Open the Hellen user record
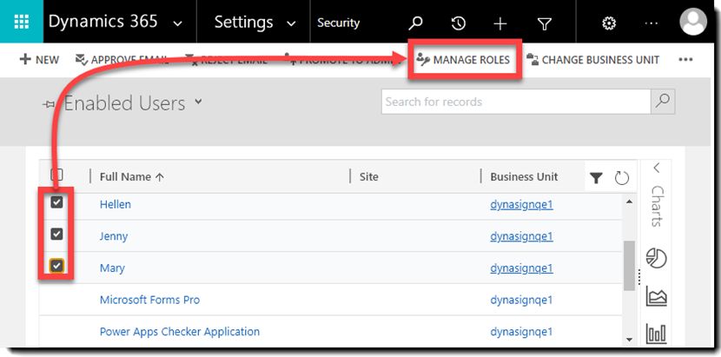 click(116, 204)
